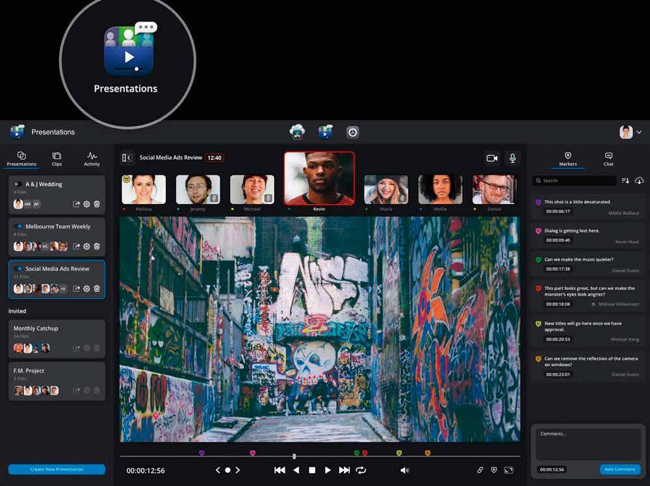Select Mollie's video thumbnail
This screenshot has height=486, width=650.
pyautogui.click(x=440, y=189)
